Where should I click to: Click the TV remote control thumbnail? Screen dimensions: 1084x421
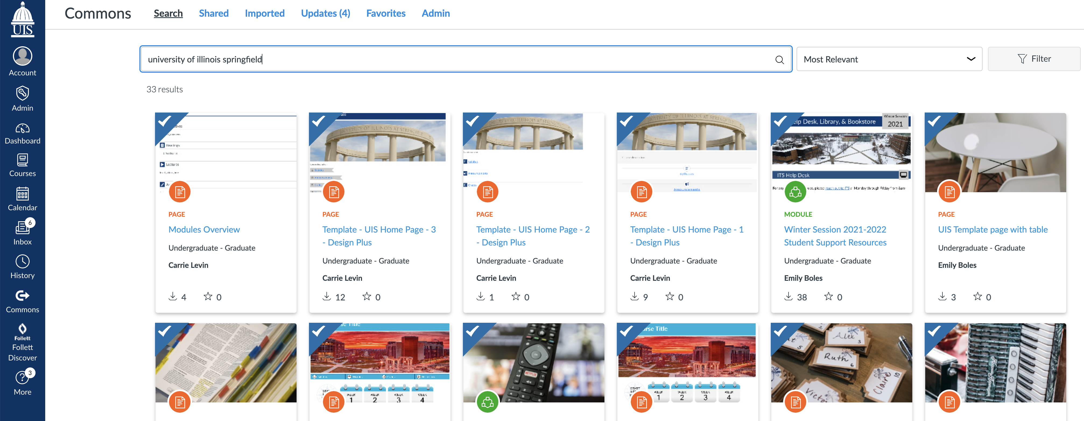click(x=534, y=363)
